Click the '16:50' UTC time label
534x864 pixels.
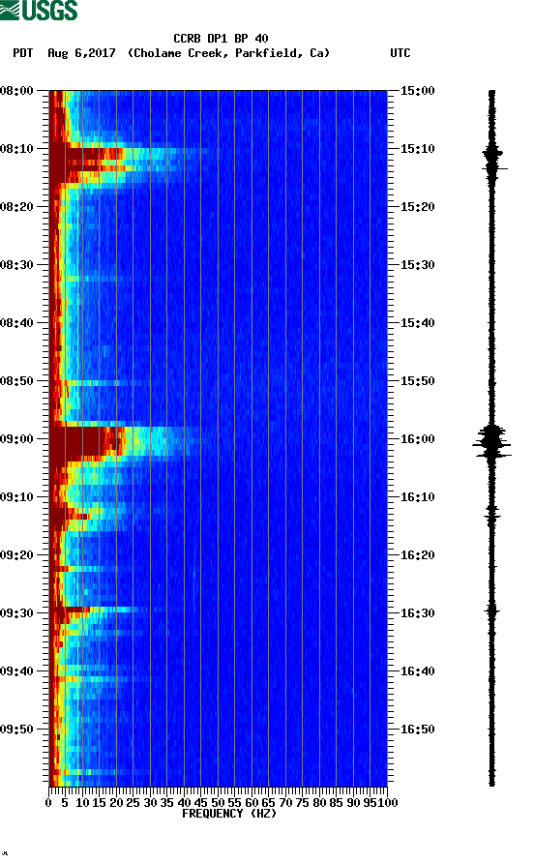click(x=417, y=729)
